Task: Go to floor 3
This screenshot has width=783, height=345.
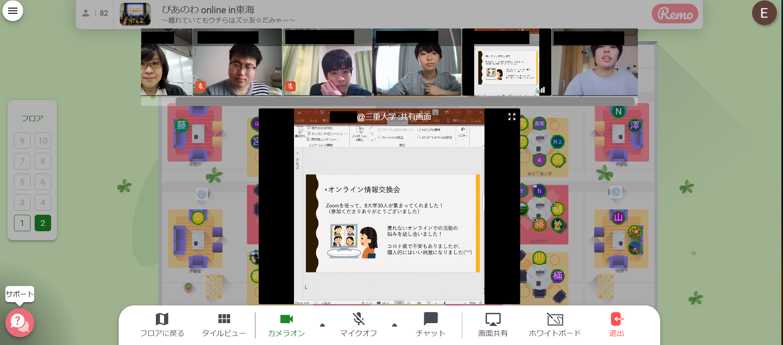Action: pos(22,202)
